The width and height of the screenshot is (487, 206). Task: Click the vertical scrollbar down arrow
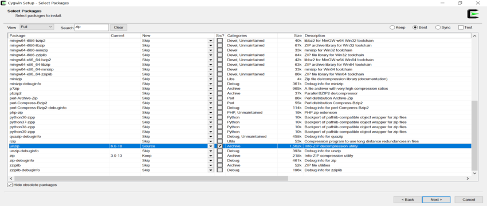(474, 173)
